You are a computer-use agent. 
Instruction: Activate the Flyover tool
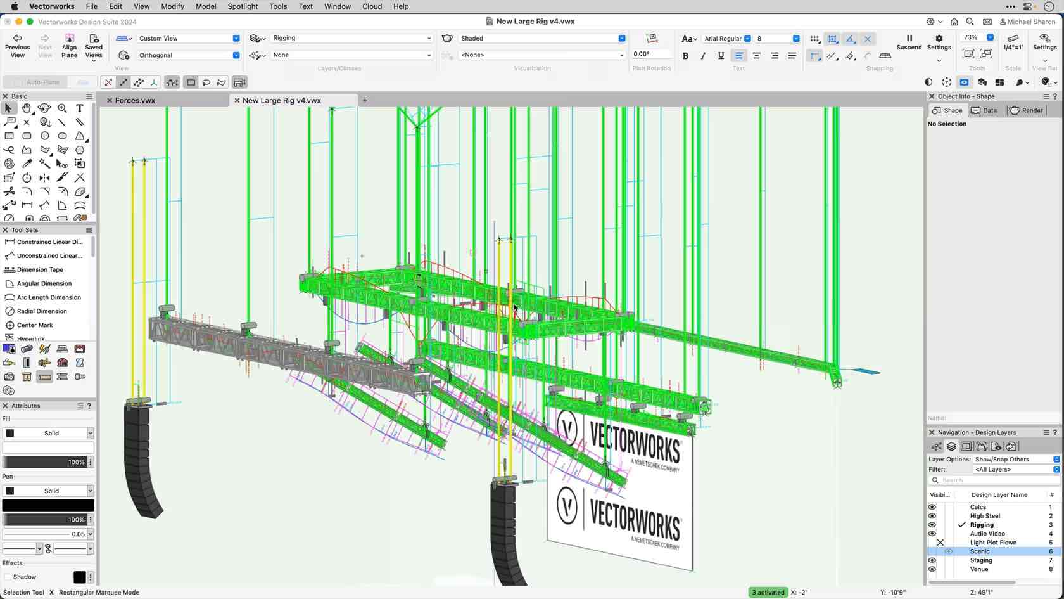(x=44, y=108)
